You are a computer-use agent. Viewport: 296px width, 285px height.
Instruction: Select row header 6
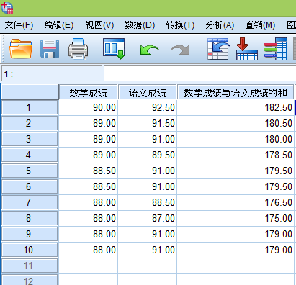pos(30,186)
